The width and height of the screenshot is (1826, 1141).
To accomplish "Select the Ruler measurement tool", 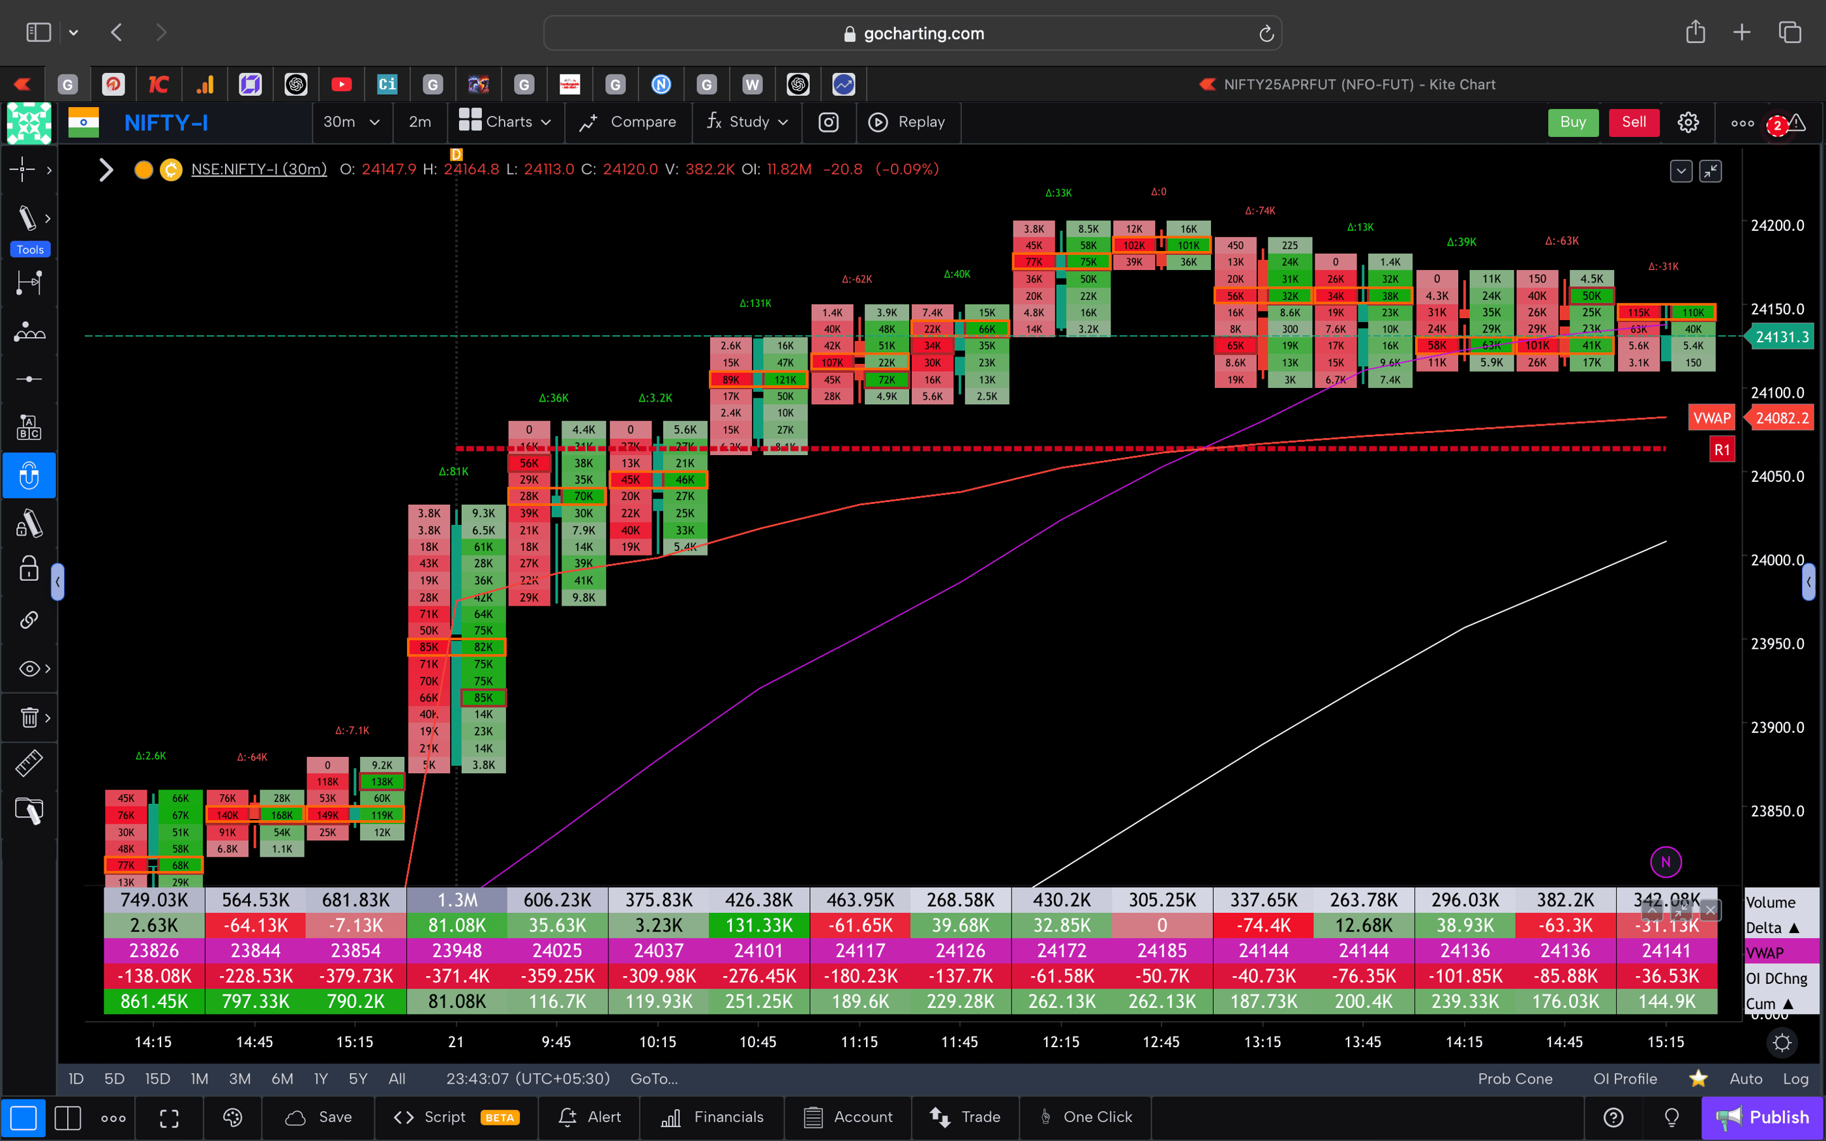I will click(x=29, y=763).
